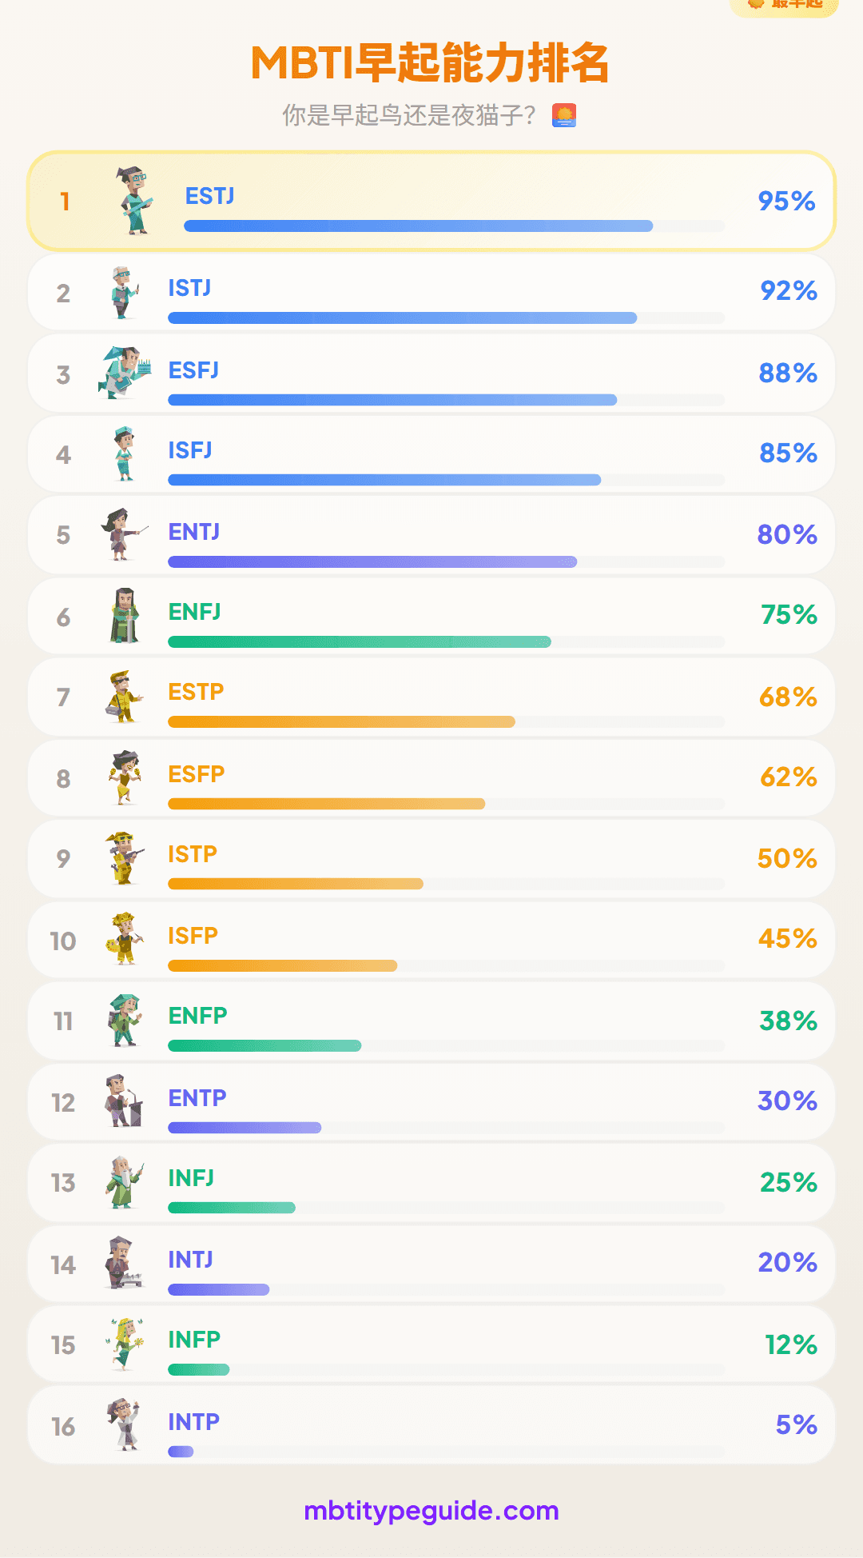This screenshot has height=1558, width=863.
Task: Click the INTP character avatar icon
Action: (124, 1424)
